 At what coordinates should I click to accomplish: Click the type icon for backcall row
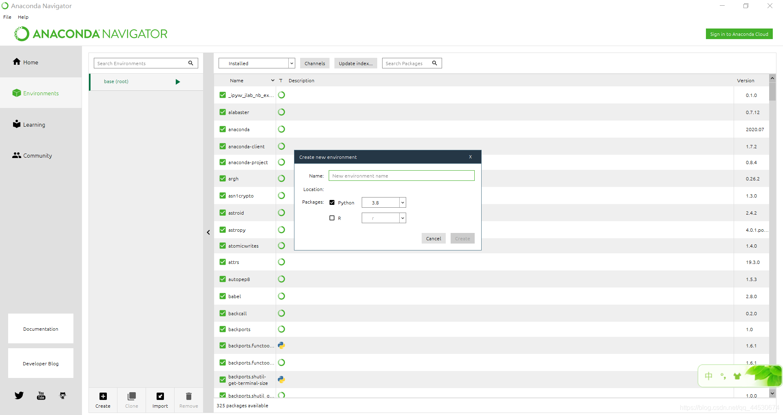(281, 313)
